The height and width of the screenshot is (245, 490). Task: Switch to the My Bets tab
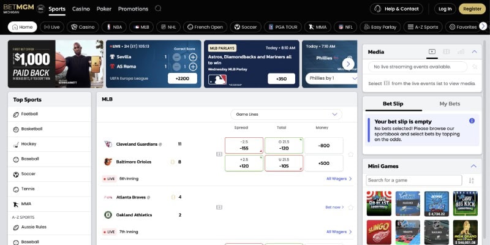click(x=450, y=104)
